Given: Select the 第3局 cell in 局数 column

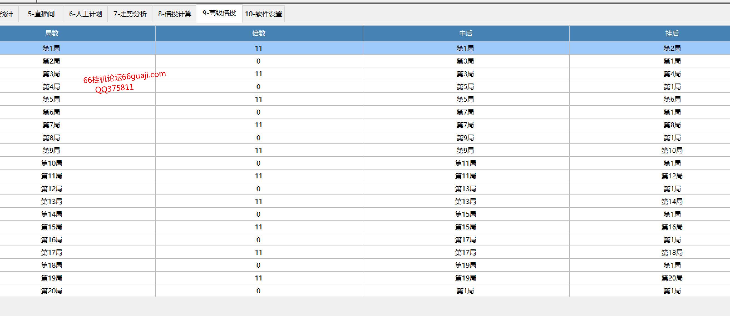Looking at the screenshot, I should 78,74.
